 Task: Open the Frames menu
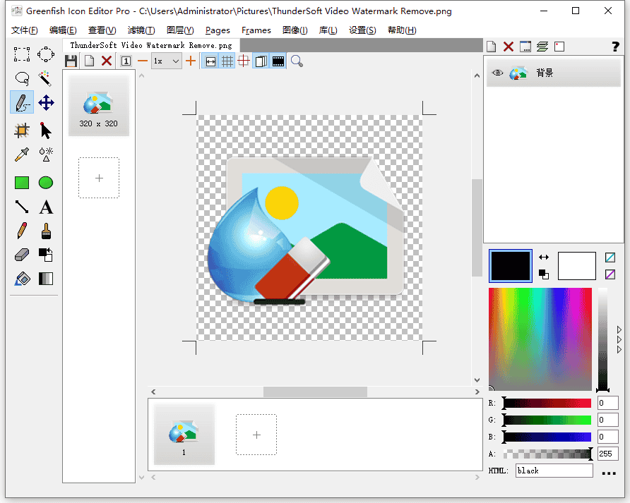point(256,30)
